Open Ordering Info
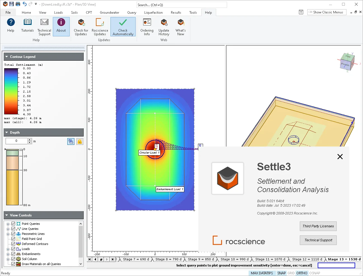The width and height of the screenshot is (363, 276). (147, 27)
